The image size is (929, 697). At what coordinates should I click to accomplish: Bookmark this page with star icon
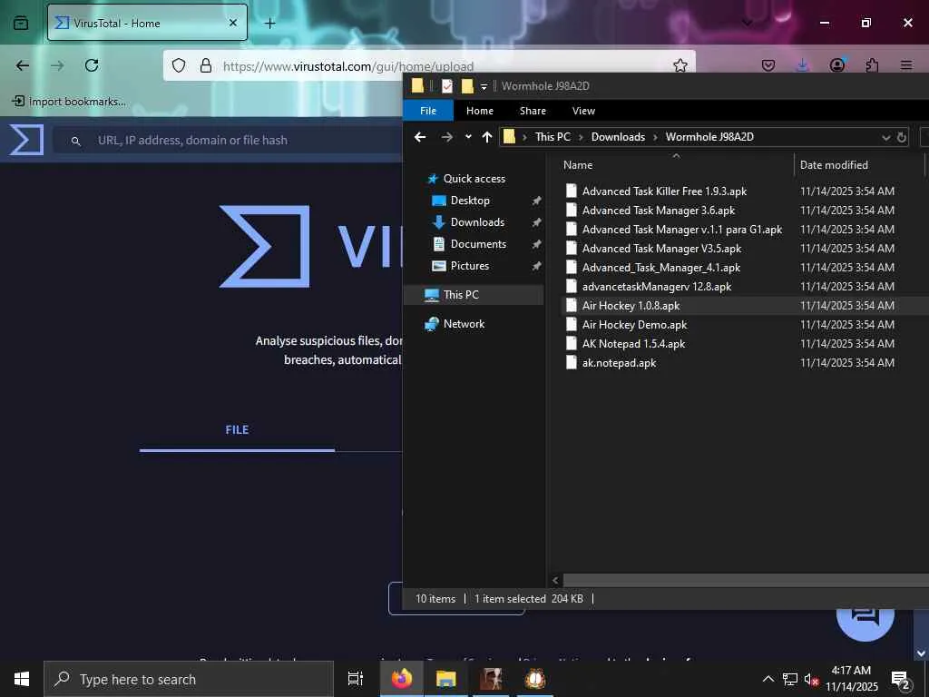click(x=680, y=65)
